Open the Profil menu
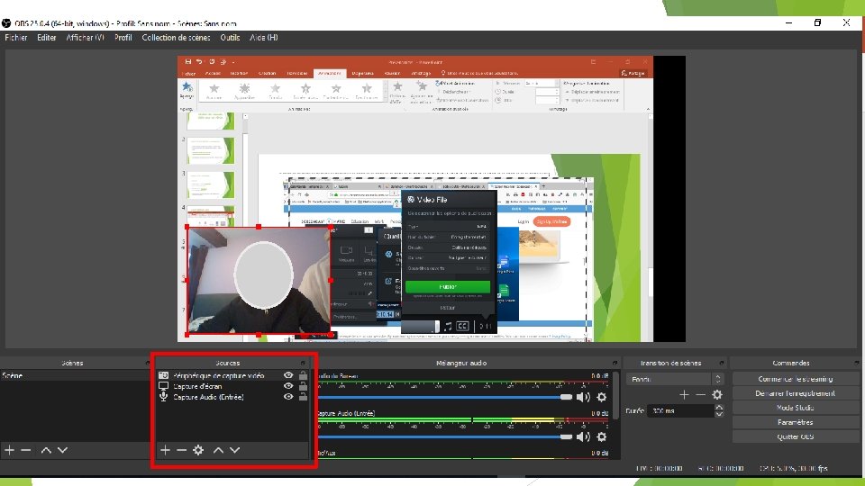Viewport: 865px width, 486px height. (x=123, y=38)
